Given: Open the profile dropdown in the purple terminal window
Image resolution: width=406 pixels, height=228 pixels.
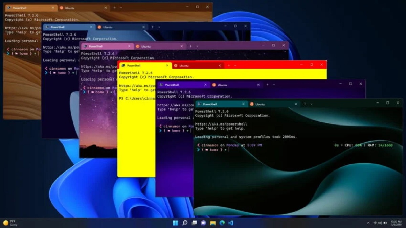Looking at the screenshot, I should [274, 85].
